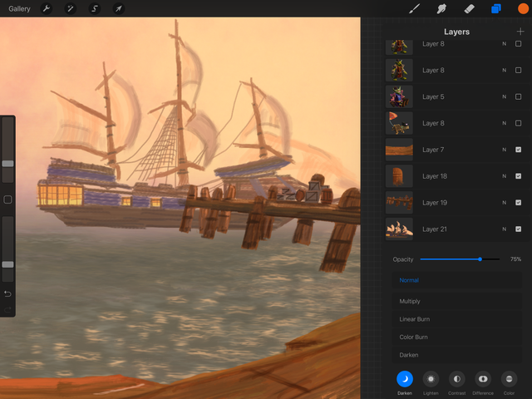Tap the square modify button in sidebar

click(x=7, y=199)
